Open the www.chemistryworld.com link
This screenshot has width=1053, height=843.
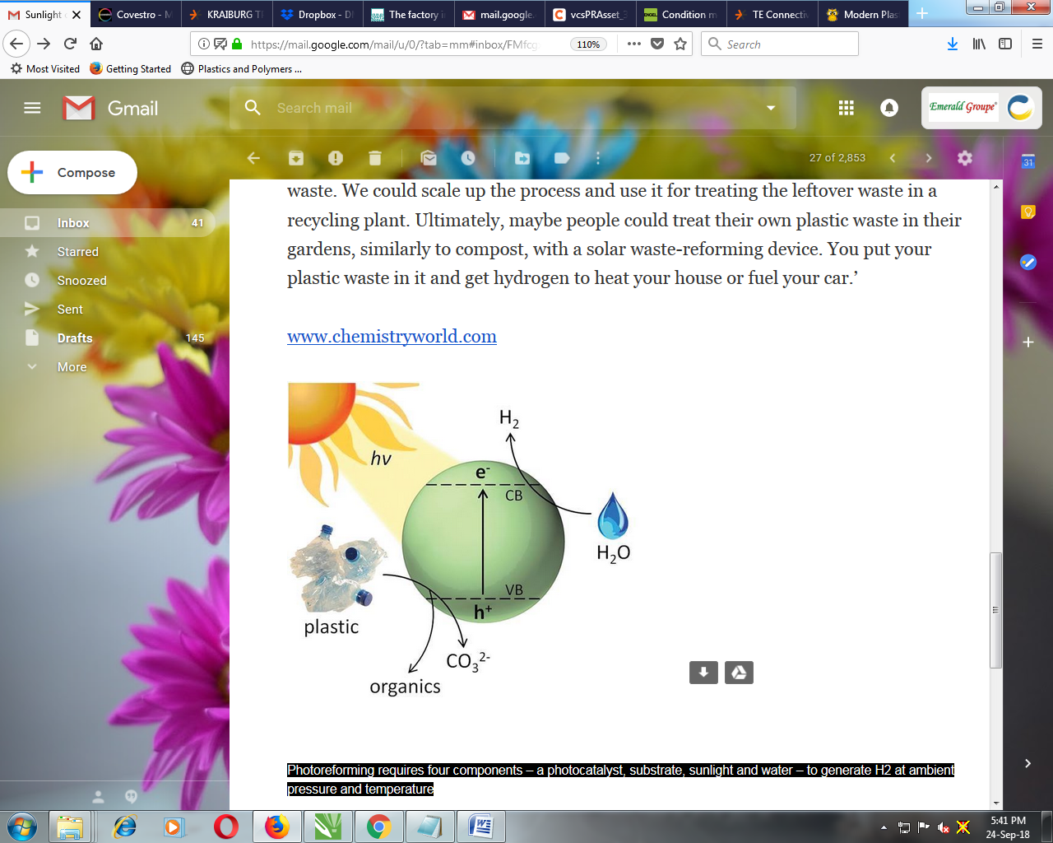392,337
